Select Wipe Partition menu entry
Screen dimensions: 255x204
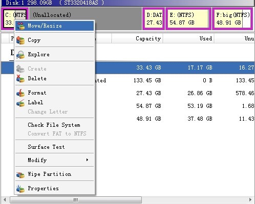pyautogui.click(x=54, y=174)
